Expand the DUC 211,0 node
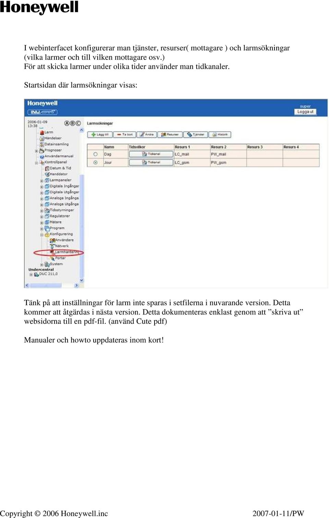 (x=31, y=275)
